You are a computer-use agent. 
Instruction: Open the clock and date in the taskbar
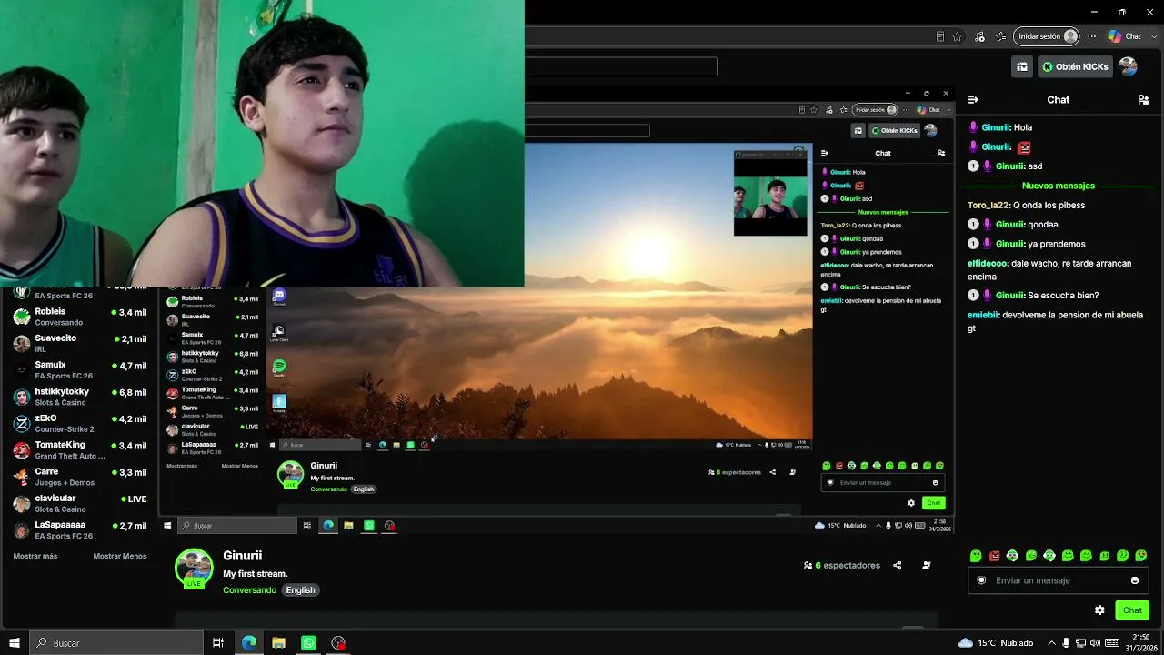pos(1141,643)
